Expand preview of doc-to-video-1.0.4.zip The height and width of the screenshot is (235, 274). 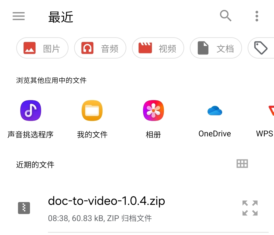point(250,208)
